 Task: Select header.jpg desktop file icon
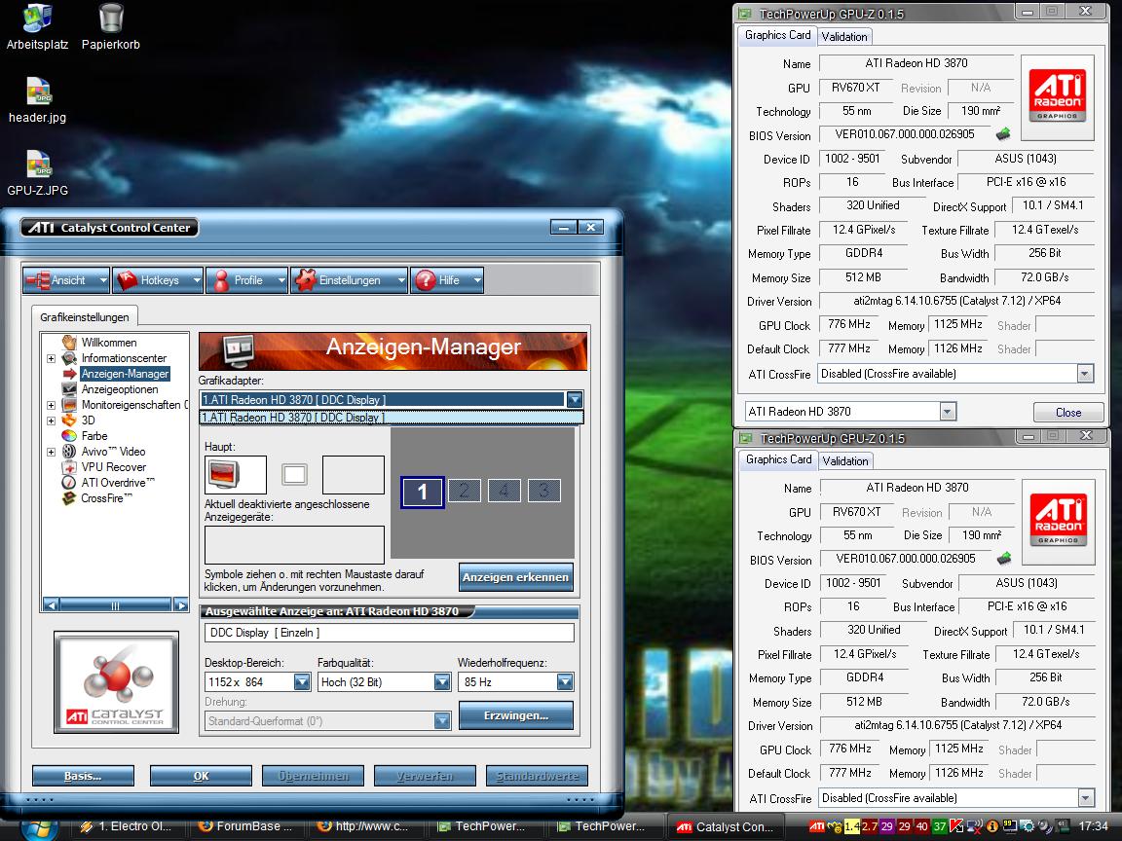pyautogui.click(x=38, y=92)
